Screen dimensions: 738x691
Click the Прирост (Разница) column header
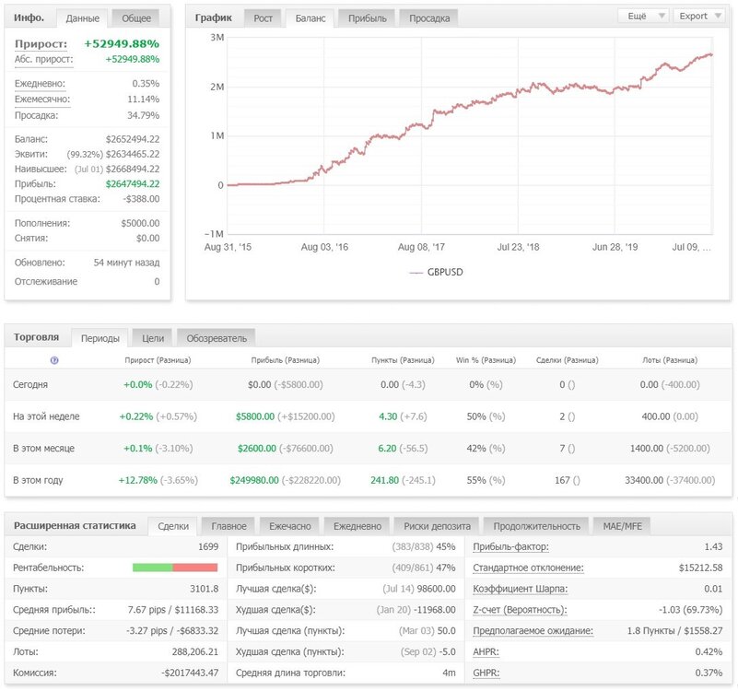point(158,360)
